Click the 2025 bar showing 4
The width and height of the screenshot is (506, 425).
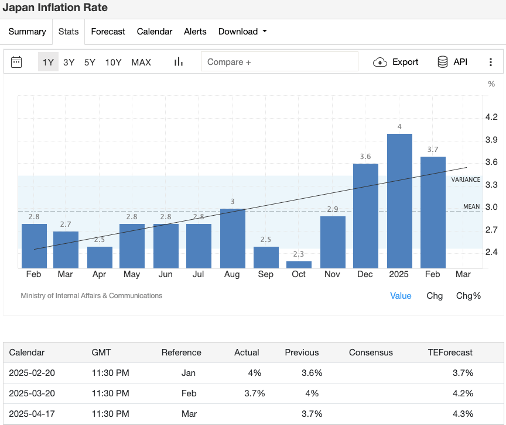pos(399,201)
